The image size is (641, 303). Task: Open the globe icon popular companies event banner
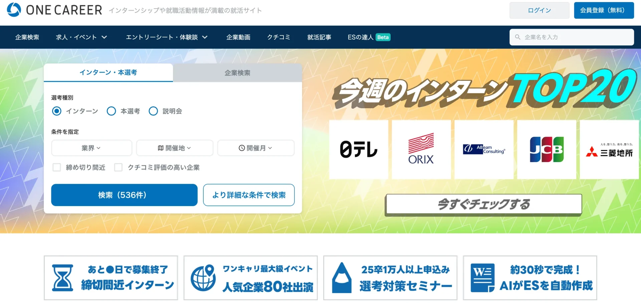[x=250, y=278]
